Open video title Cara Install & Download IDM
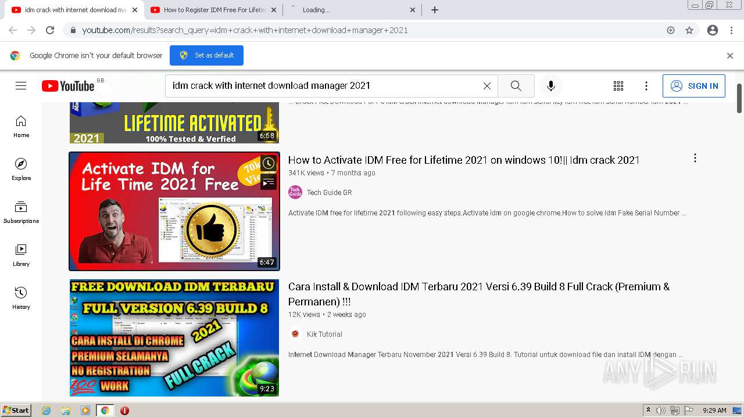The width and height of the screenshot is (744, 418). [x=479, y=294]
